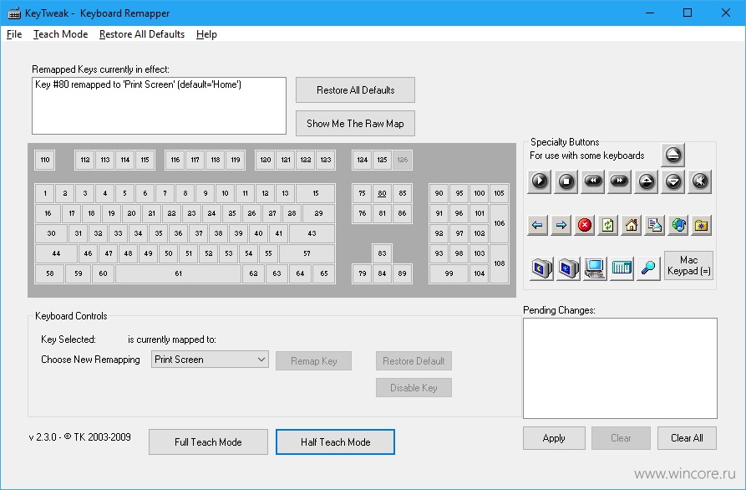Select the Play media specialty button
This screenshot has width=746, height=490.
click(x=540, y=181)
